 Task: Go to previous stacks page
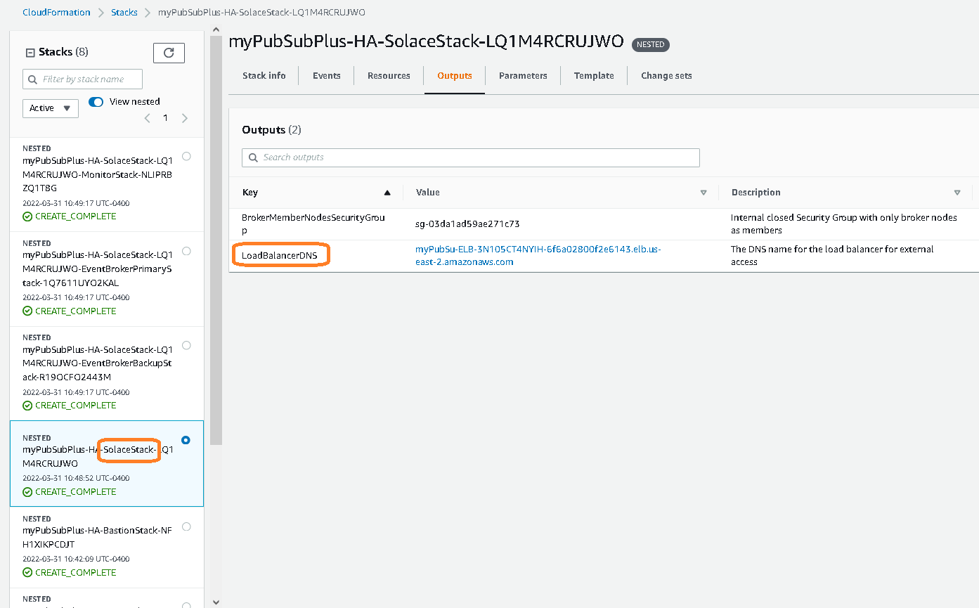(147, 118)
